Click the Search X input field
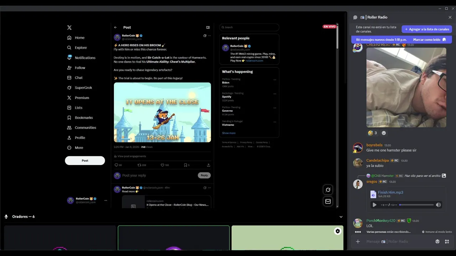 coord(249,27)
